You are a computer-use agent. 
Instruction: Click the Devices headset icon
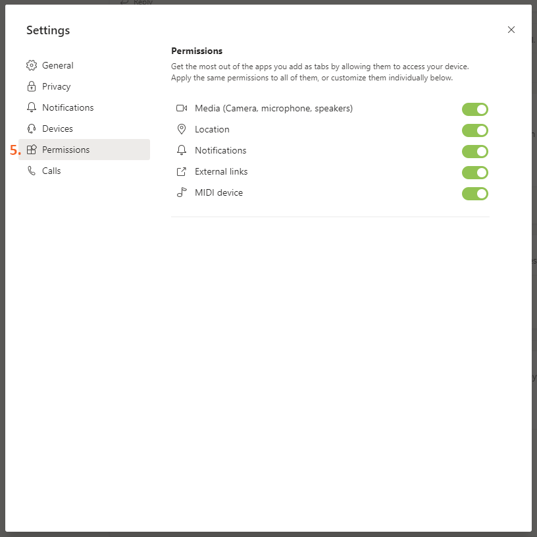point(32,128)
